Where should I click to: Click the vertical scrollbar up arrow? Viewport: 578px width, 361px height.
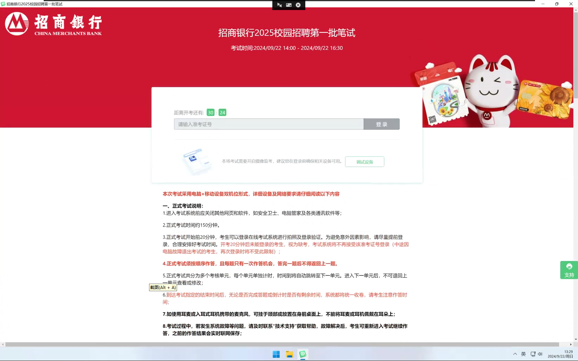coord(575,10)
